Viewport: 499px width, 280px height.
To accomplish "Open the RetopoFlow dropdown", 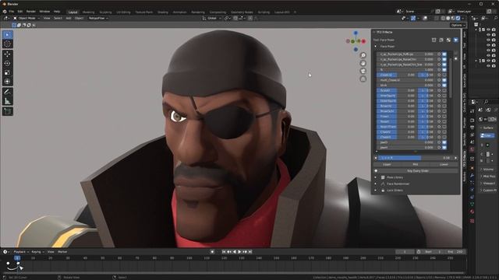I will click(x=98, y=18).
